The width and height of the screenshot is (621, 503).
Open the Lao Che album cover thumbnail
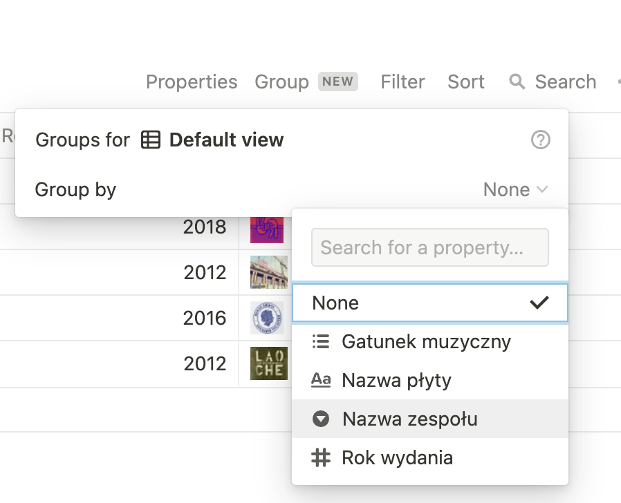click(x=268, y=363)
